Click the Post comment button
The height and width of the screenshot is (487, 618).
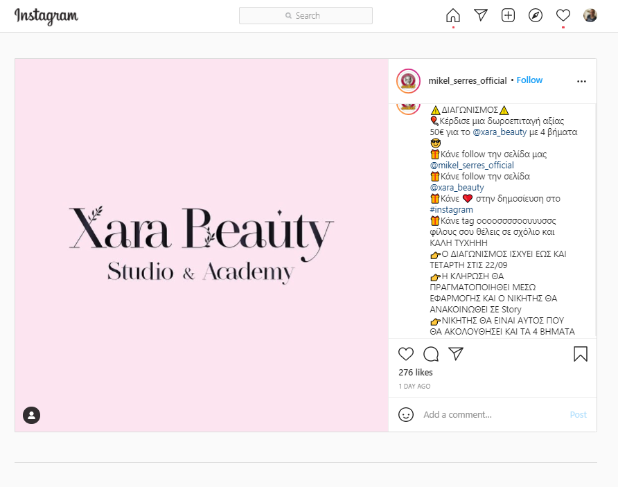point(579,414)
